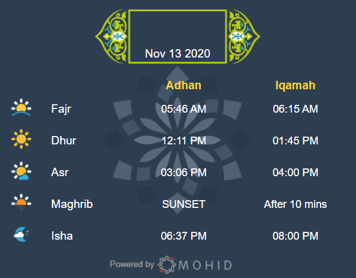Click Fajr adhan time 05:46 AM
Screen dimensions: 356x278
click(183, 109)
